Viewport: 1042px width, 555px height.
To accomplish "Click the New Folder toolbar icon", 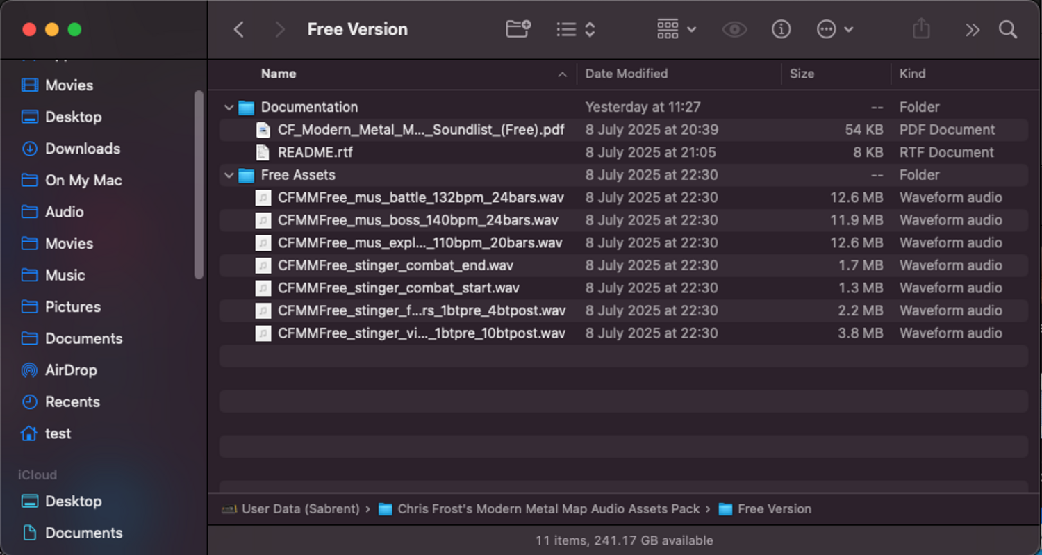I will click(518, 29).
